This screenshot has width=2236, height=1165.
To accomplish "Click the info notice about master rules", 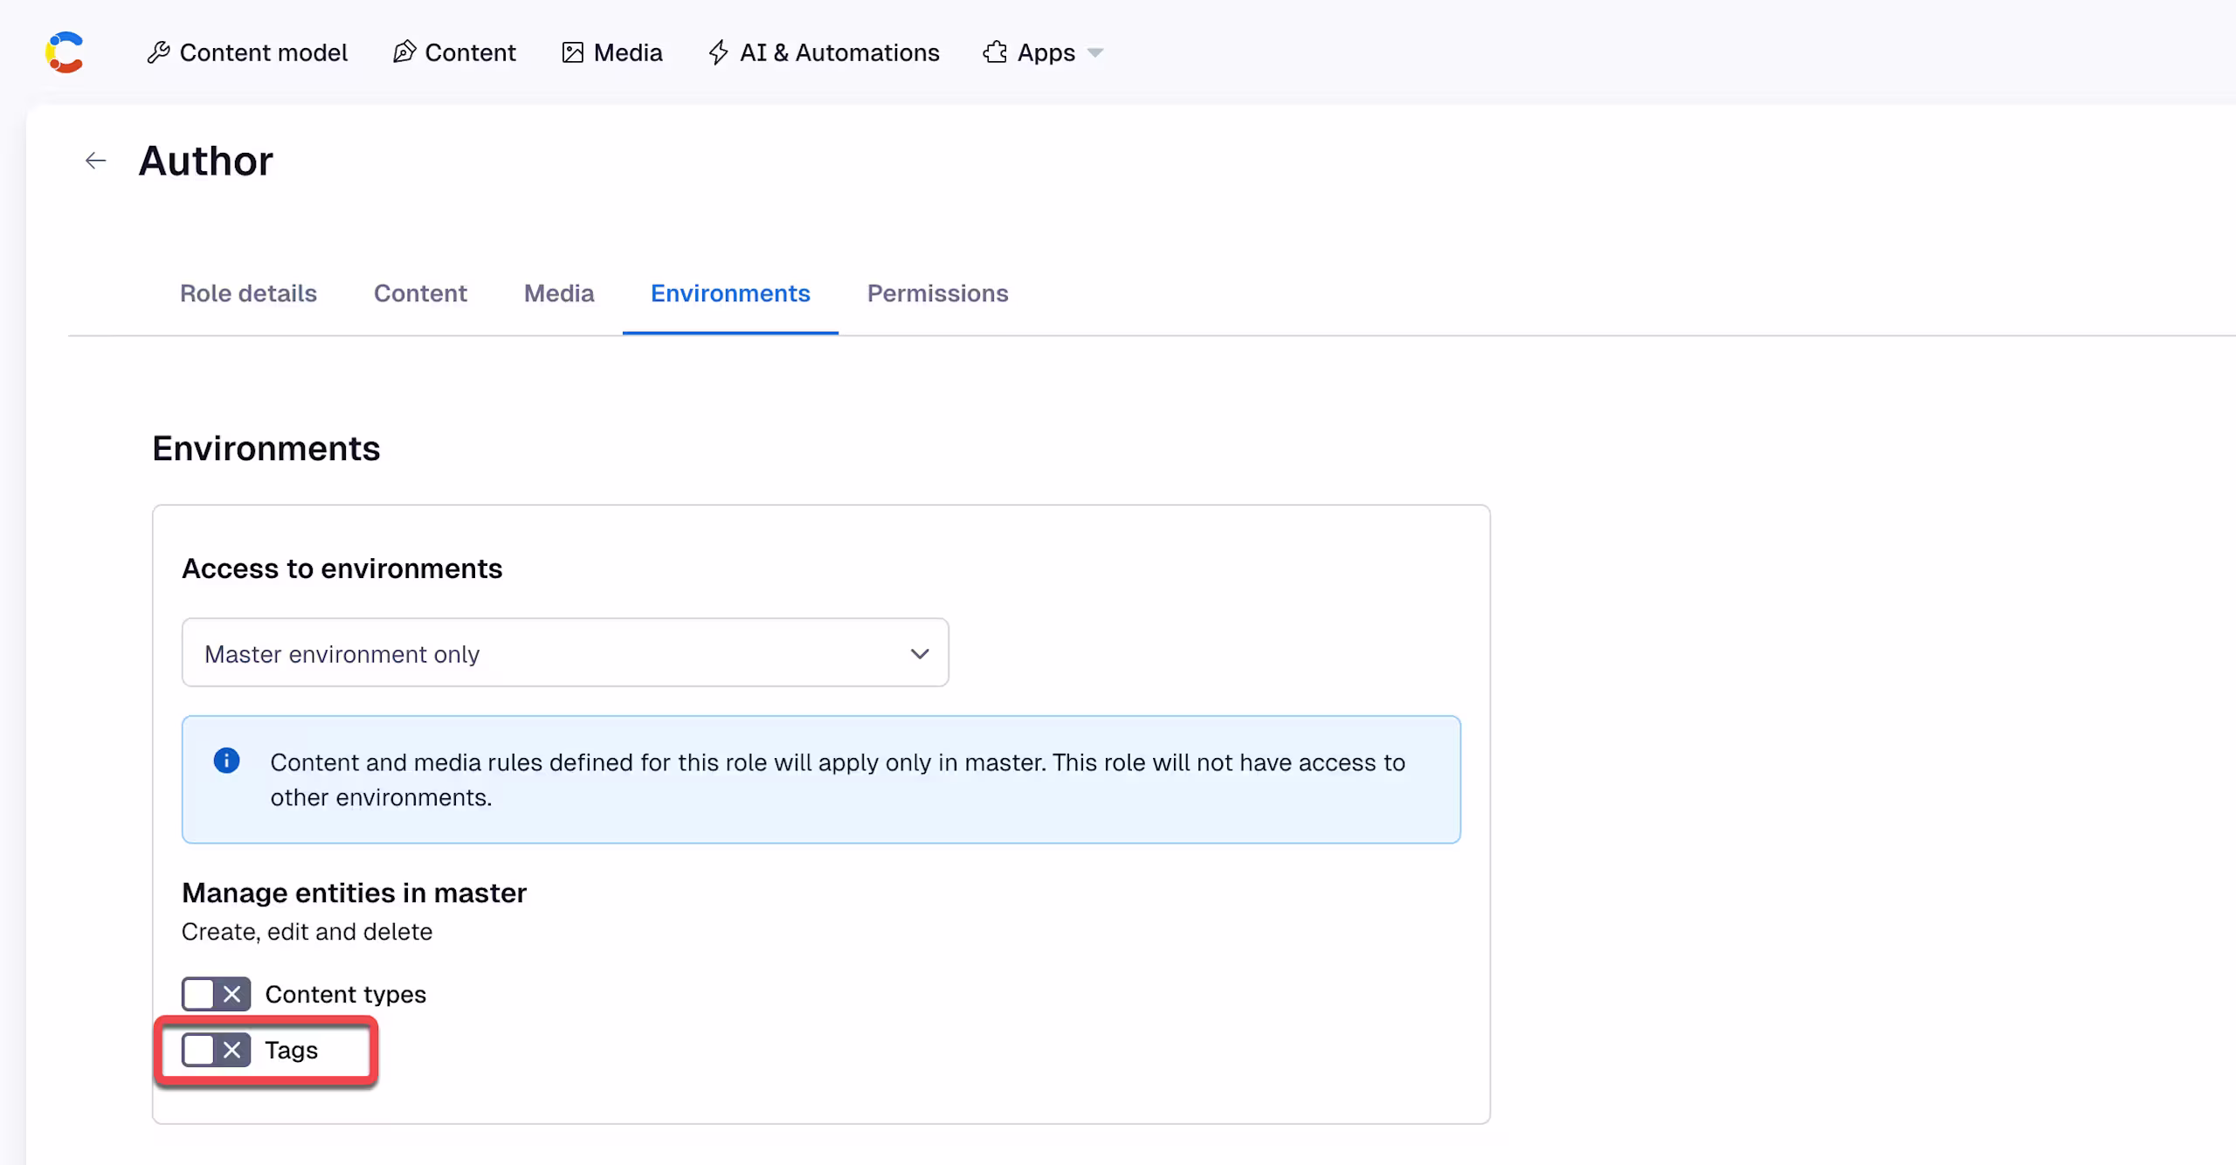I will (821, 780).
